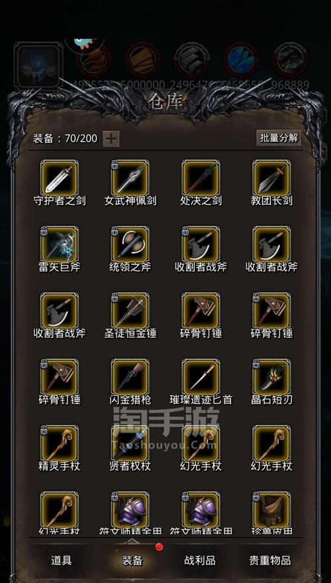Switch to the 战利品 tab
The width and height of the screenshot is (331, 583).
[x=200, y=560]
